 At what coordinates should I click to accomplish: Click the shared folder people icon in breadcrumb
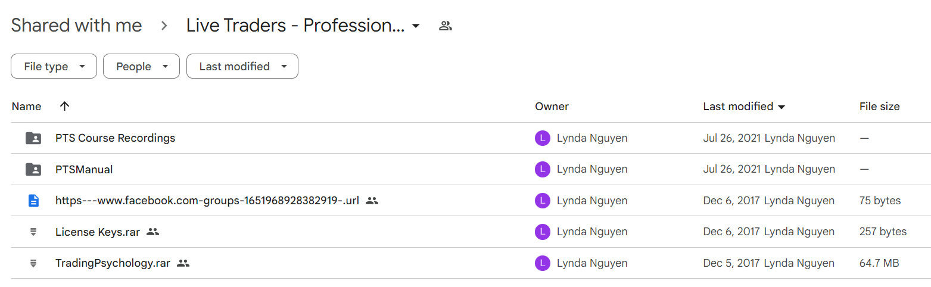coord(446,26)
